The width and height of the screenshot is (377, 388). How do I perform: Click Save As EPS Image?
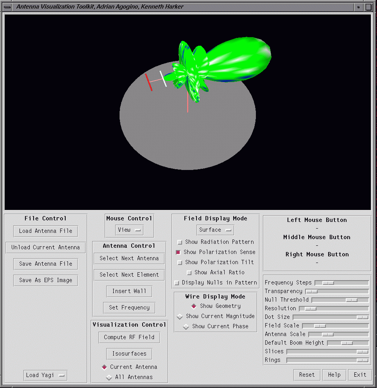pos(45,280)
